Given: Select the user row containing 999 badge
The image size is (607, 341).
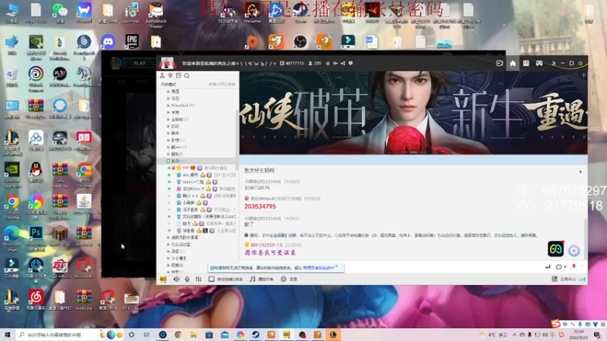Looking at the screenshot, I should click(202, 167).
